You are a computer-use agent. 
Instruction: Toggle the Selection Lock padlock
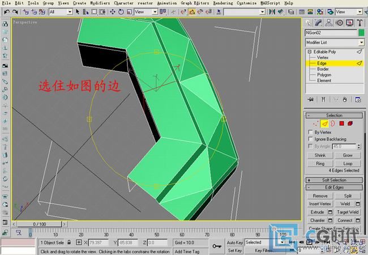click(69, 242)
